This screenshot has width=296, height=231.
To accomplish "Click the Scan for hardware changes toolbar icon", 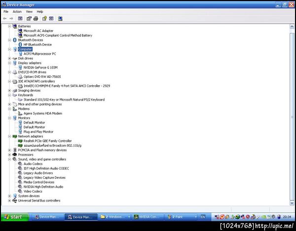I will click(60, 18).
